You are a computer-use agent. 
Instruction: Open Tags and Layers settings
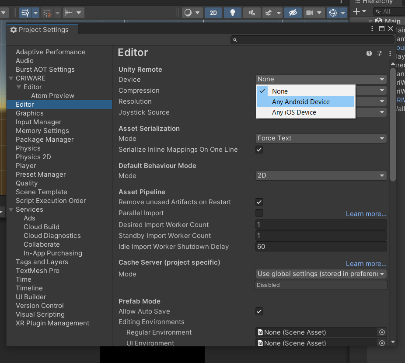42,262
